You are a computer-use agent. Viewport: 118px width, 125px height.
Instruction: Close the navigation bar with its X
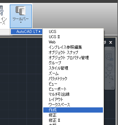point(113,48)
